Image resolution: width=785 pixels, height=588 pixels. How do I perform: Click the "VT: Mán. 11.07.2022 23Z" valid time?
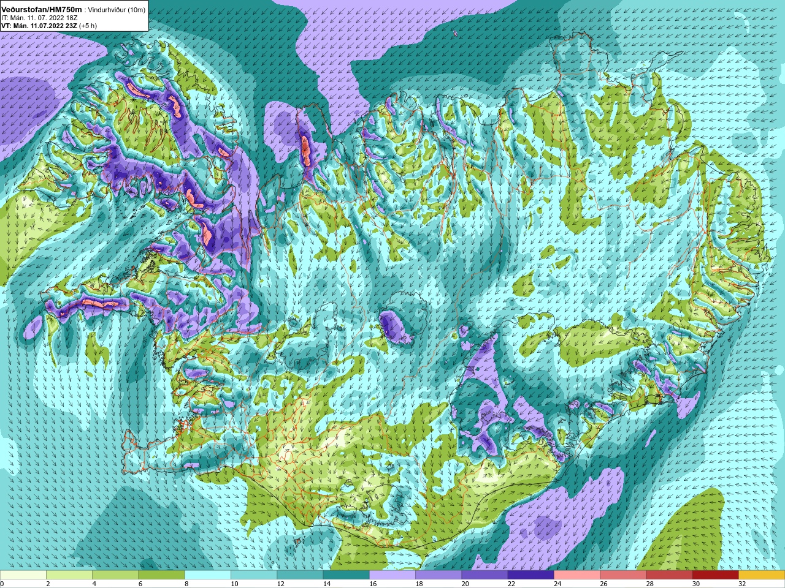click(x=39, y=26)
